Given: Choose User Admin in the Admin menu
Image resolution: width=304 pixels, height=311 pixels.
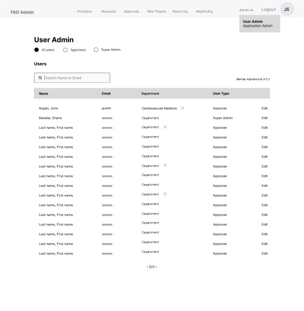Looking at the screenshot, I should (253, 21).
